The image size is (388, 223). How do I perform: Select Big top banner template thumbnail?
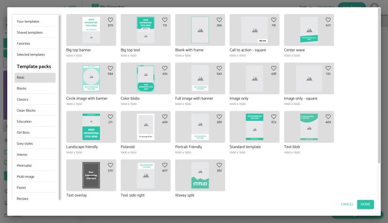pos(91,30)
